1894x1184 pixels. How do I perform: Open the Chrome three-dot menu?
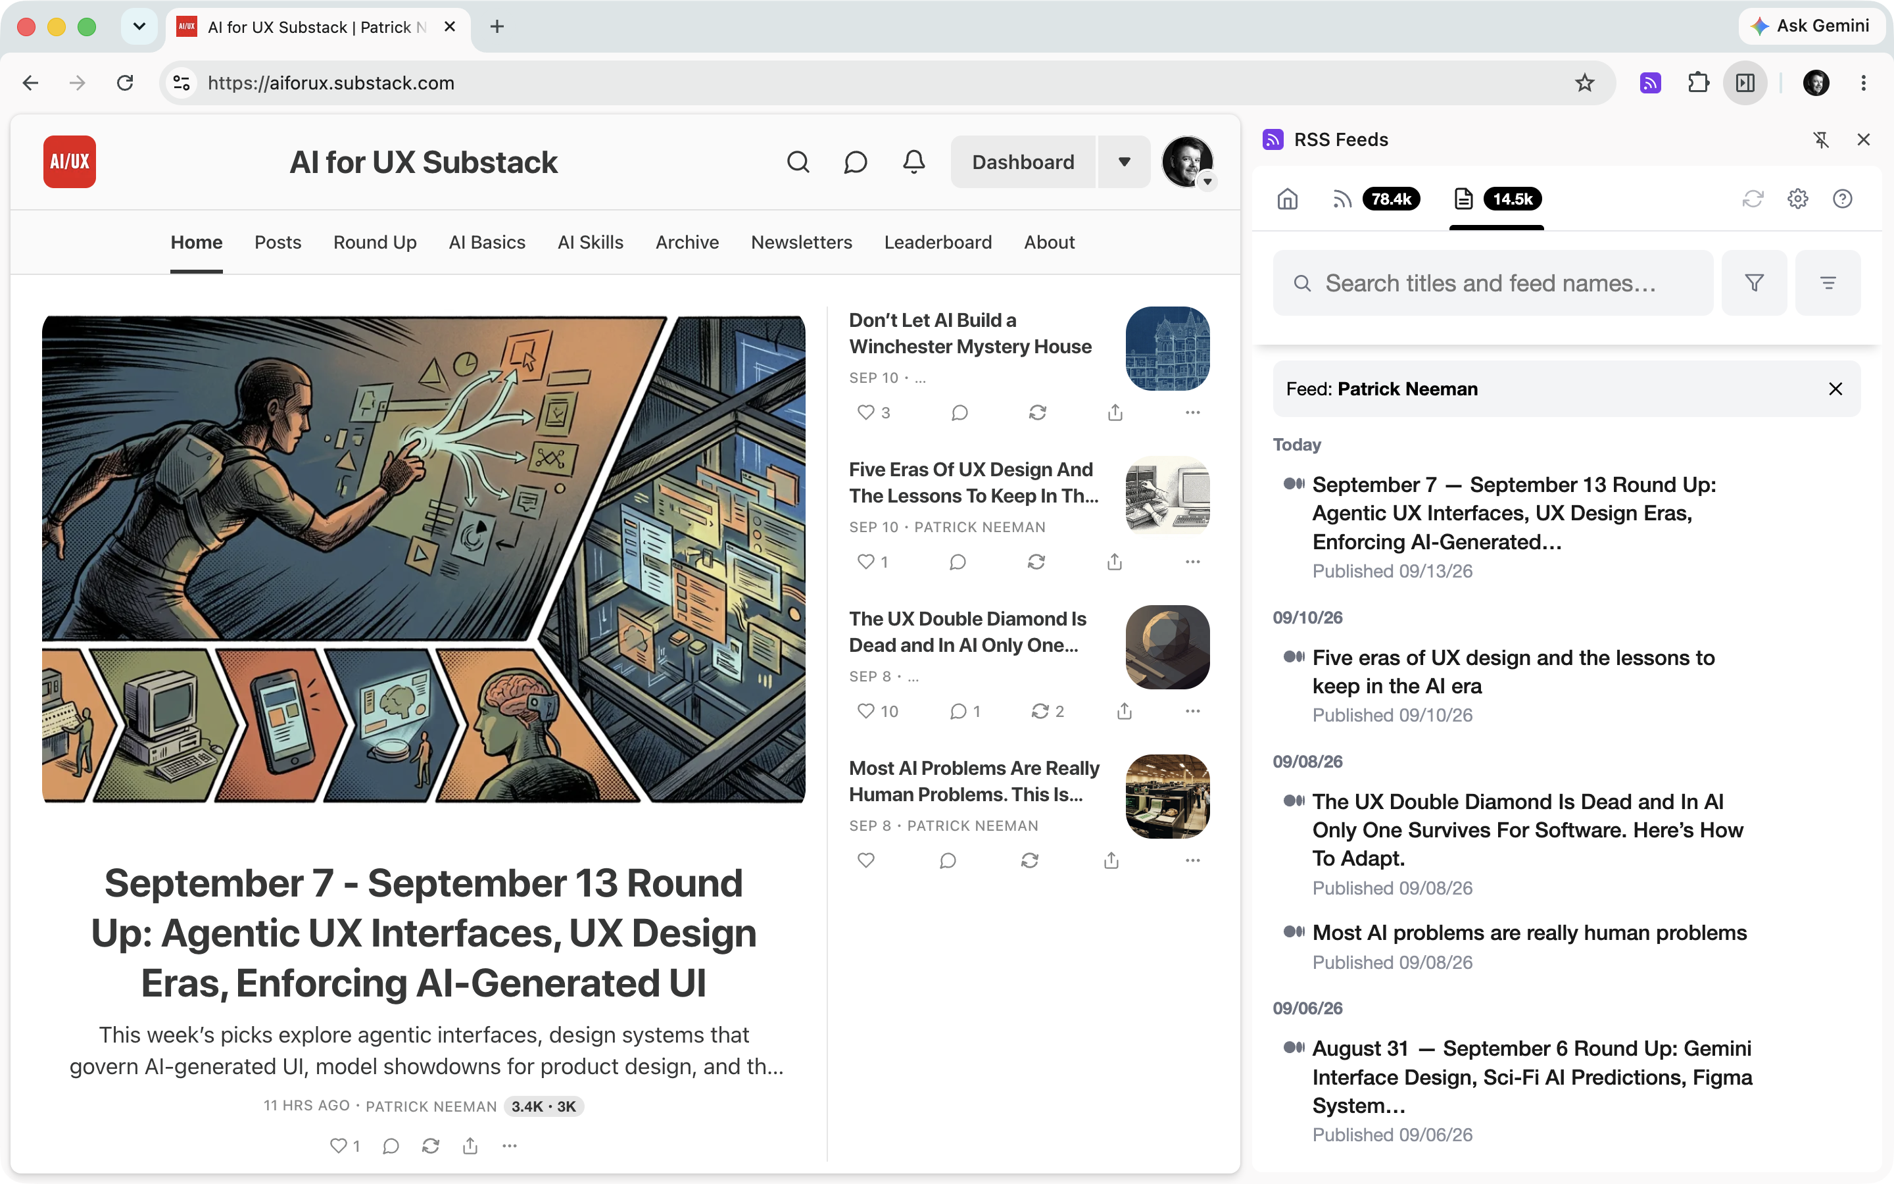pyautogui.click(x=1864, y=83)
